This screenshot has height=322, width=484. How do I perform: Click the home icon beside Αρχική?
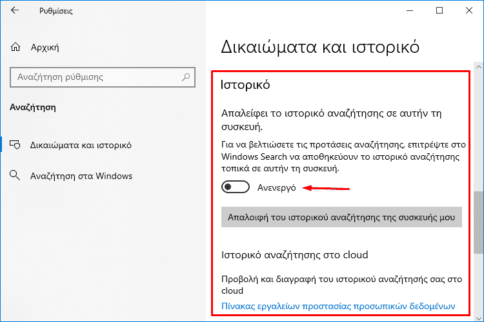(15, 47)
